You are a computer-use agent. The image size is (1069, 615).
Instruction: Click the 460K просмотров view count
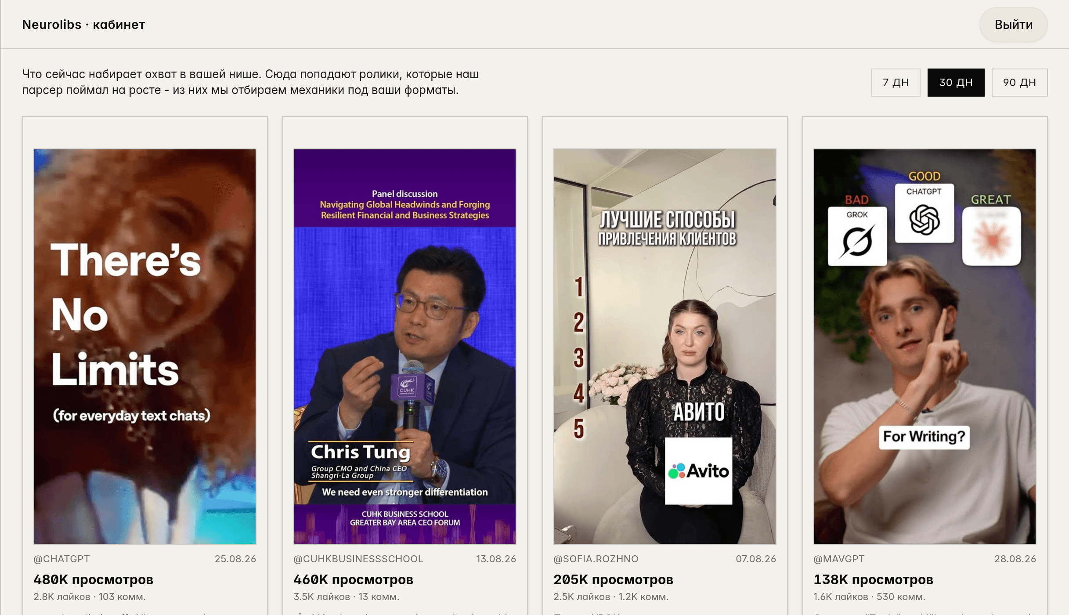[x=353, y=579]
